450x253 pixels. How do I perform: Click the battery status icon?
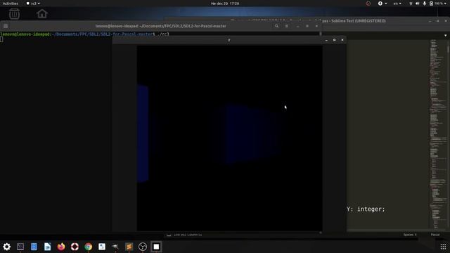(431, 4)
